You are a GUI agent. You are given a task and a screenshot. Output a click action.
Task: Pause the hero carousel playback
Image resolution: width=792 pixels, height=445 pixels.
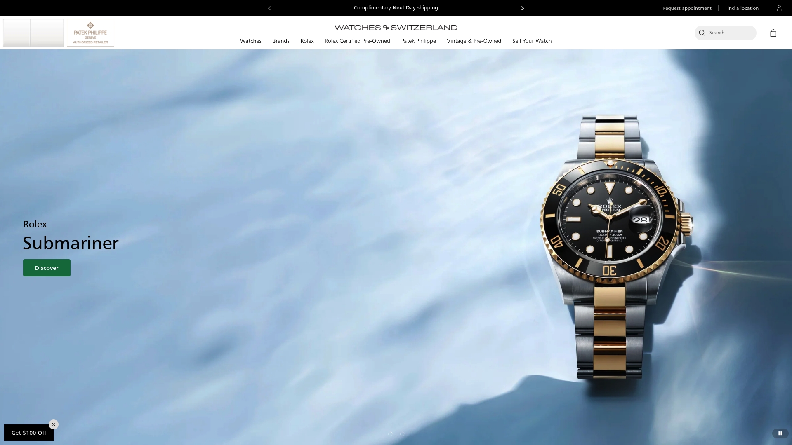point(780,433)
